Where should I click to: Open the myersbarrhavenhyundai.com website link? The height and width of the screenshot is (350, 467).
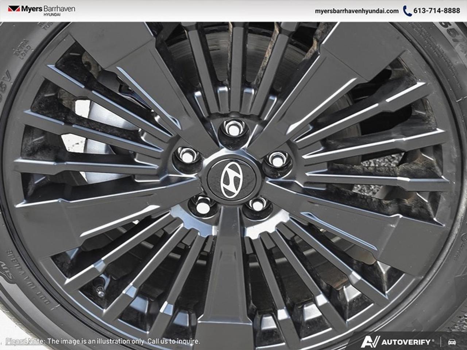coord(356,11)
